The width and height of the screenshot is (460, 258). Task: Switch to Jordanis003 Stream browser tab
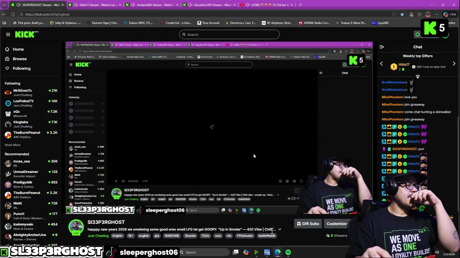click(152, 5)
